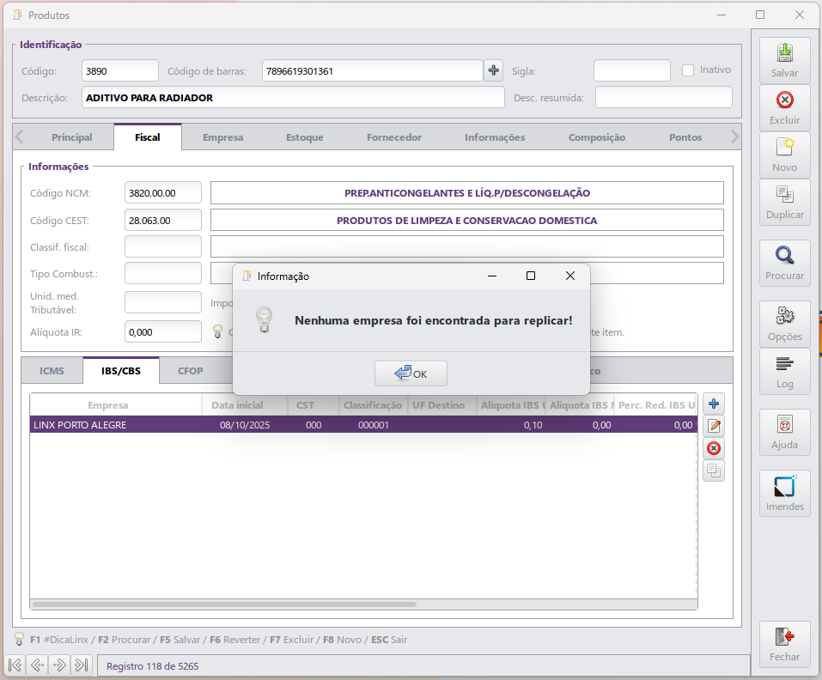Click the Código NCM field
Viewport: 822px width, 680px height.
pos(163,193)
